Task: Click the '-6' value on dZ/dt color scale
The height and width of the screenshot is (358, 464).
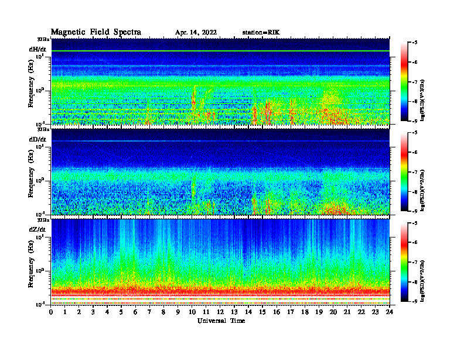Action: pyautogui.click(x=415, y=242)
